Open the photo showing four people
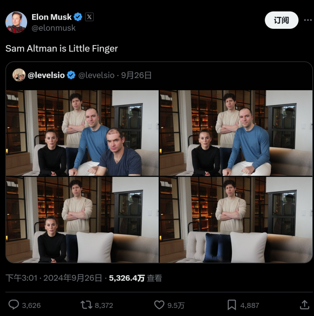Viewport: 314px width, 316px height. pyautogui.click(x=82, y=133)
